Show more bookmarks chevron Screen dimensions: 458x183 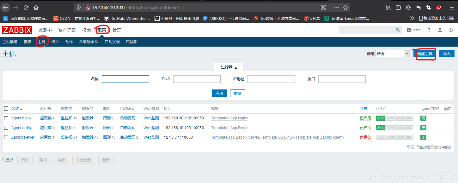[412, 18]
